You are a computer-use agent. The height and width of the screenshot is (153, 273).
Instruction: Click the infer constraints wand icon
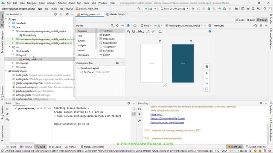pos(153,31)
